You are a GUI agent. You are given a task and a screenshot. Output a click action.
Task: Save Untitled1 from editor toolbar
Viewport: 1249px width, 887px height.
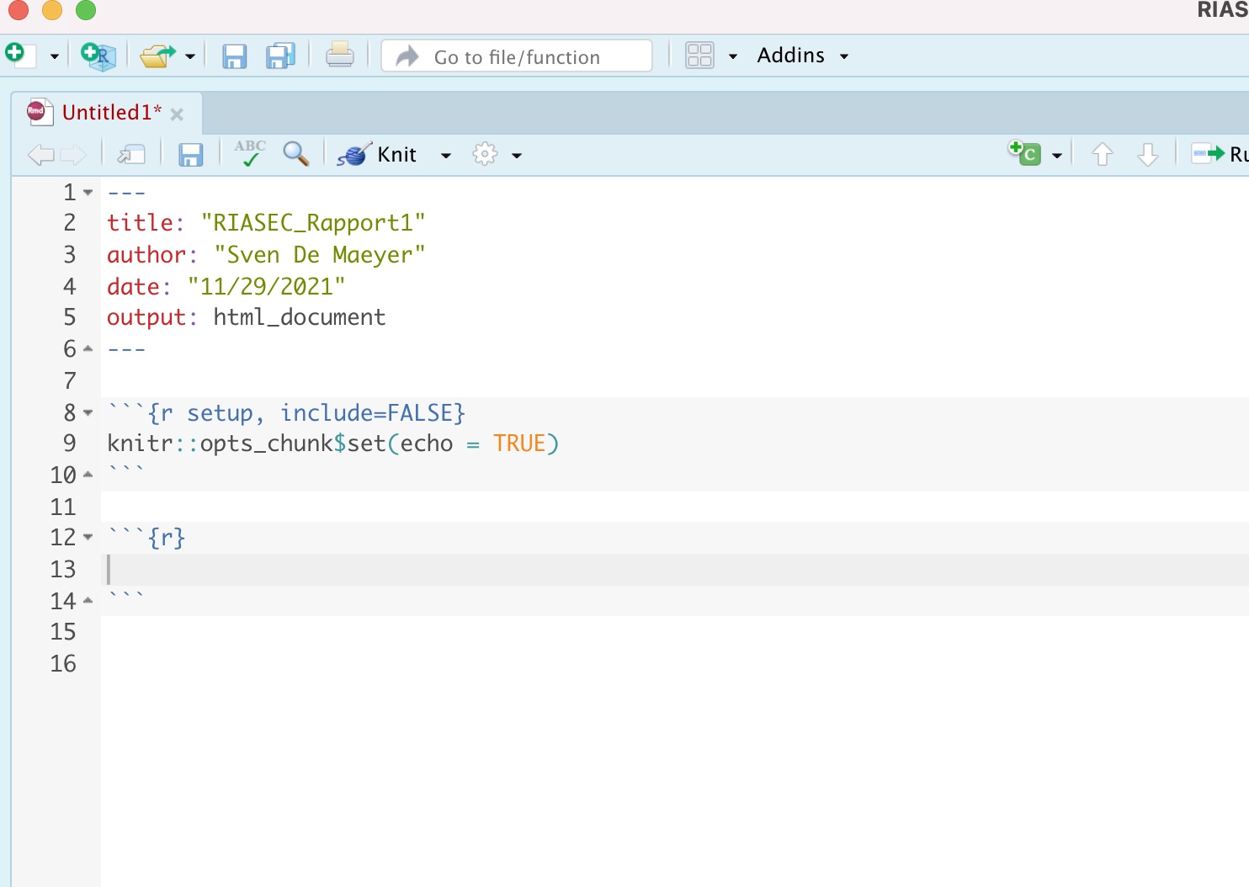point(191,155)
